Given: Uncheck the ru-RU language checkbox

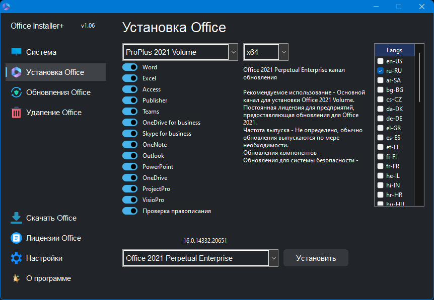Looking at the screenshot, I should tap(381, 71).
